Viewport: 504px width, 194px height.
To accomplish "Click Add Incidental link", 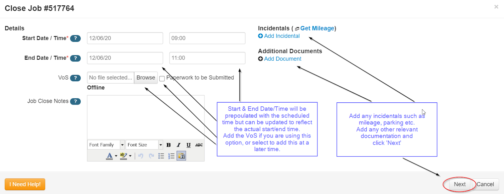I will click(x=282, y=36).
